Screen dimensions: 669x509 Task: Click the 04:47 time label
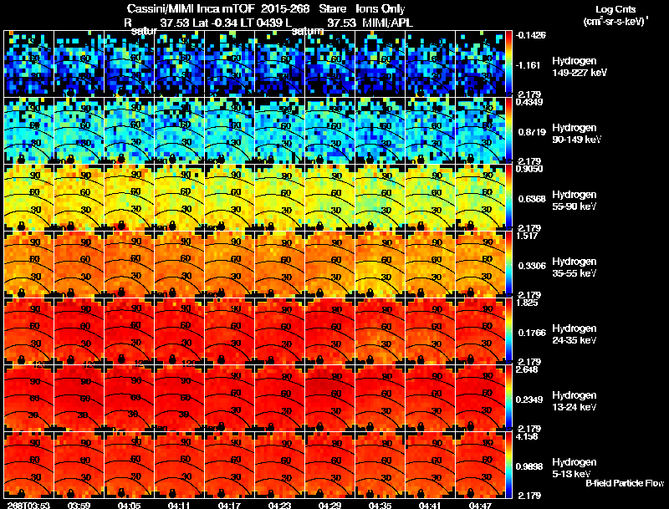(x=480, y=505)
